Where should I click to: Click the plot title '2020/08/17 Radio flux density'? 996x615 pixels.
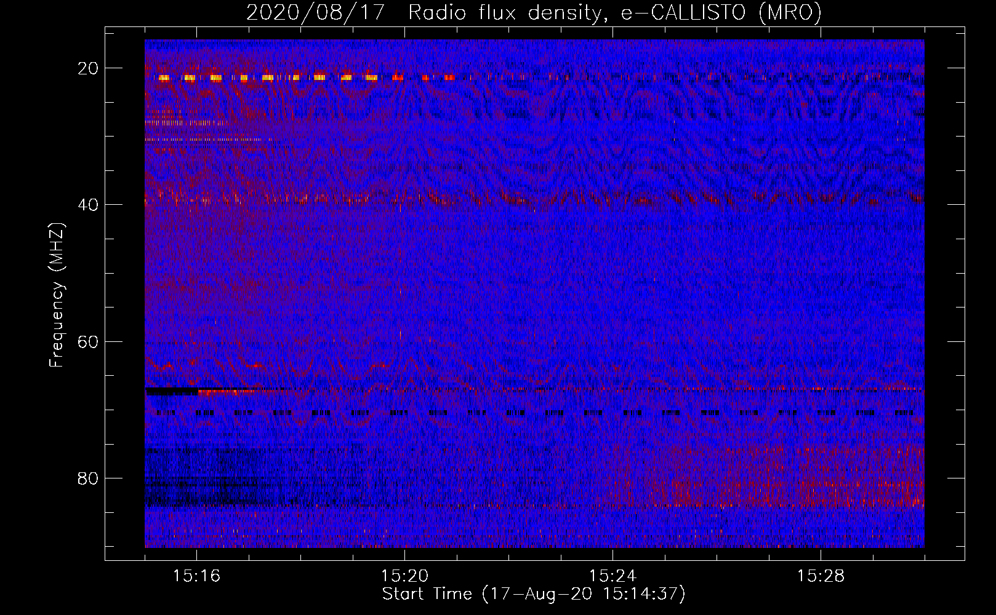click(x=534, y=13)
